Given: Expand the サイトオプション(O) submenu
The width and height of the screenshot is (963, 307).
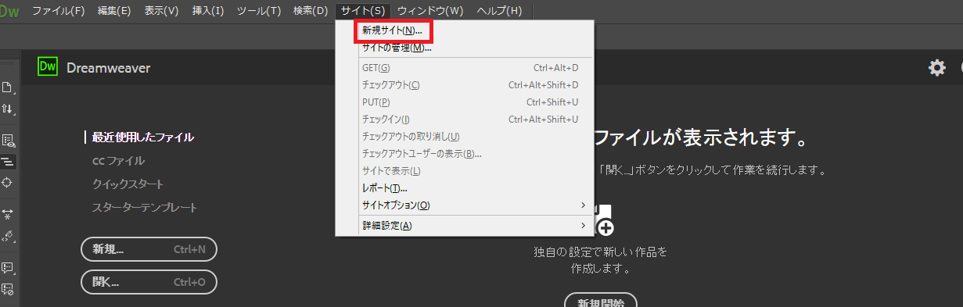Looking at the screenshot, I should tap(465, 205).
